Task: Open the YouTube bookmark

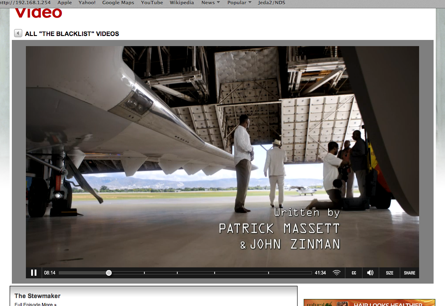Action: [152, 3]
